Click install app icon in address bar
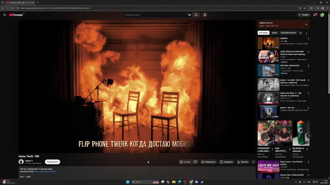Image resolution: width=330 pixels, height=185 pixels. [300, 8]
